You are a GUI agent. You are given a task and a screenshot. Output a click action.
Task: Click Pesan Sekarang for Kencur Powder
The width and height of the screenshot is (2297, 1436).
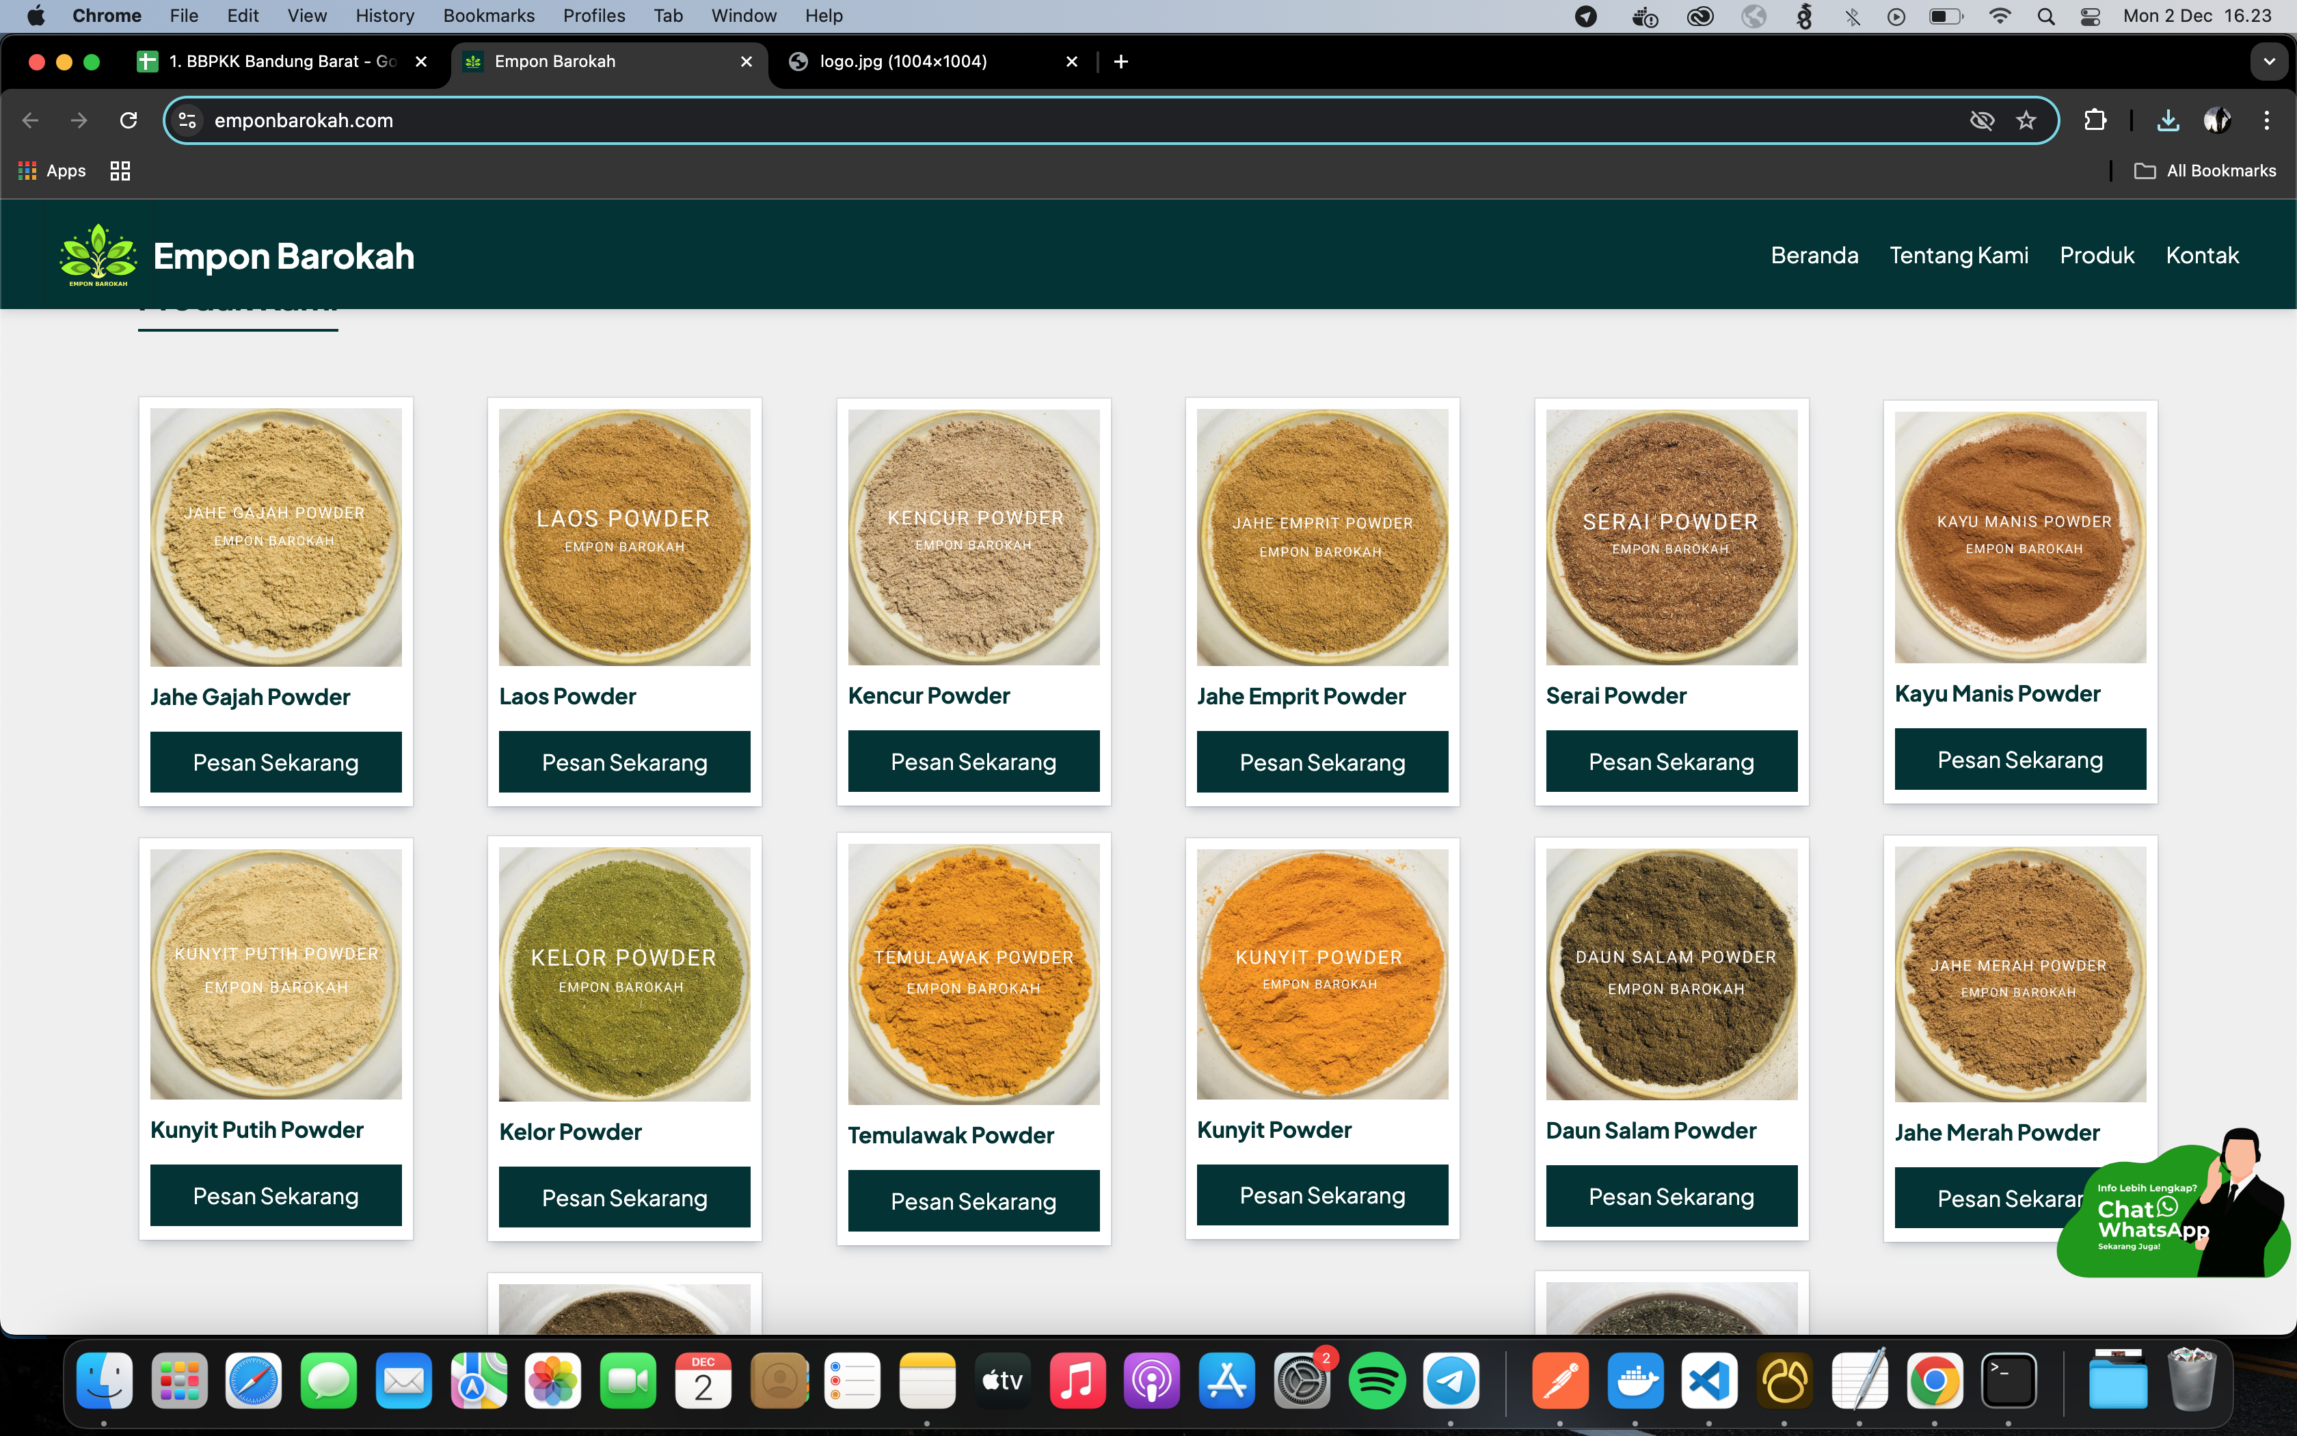click(x=974, y=760)
